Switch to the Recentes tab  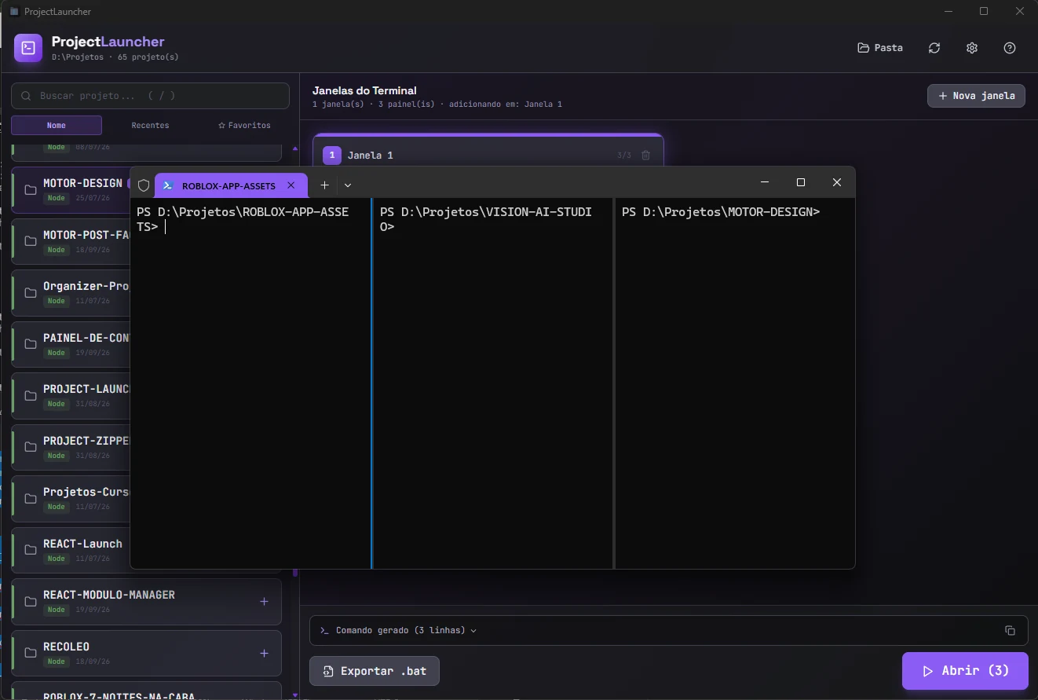click(x=150, y=126)
